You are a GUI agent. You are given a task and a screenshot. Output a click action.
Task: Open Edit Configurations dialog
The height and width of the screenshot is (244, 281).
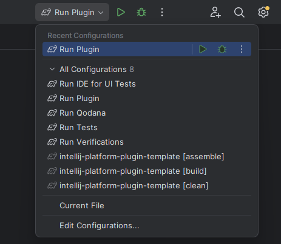click(147, 225)
